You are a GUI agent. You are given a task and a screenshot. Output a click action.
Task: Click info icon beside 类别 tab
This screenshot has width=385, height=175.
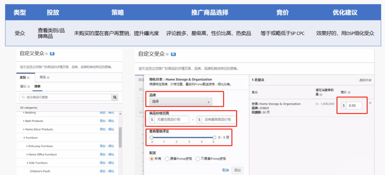pos(28,77)
